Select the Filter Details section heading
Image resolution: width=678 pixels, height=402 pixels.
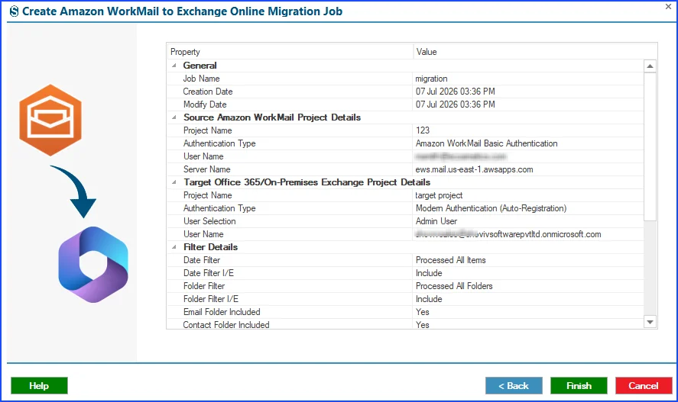[210, 247]
